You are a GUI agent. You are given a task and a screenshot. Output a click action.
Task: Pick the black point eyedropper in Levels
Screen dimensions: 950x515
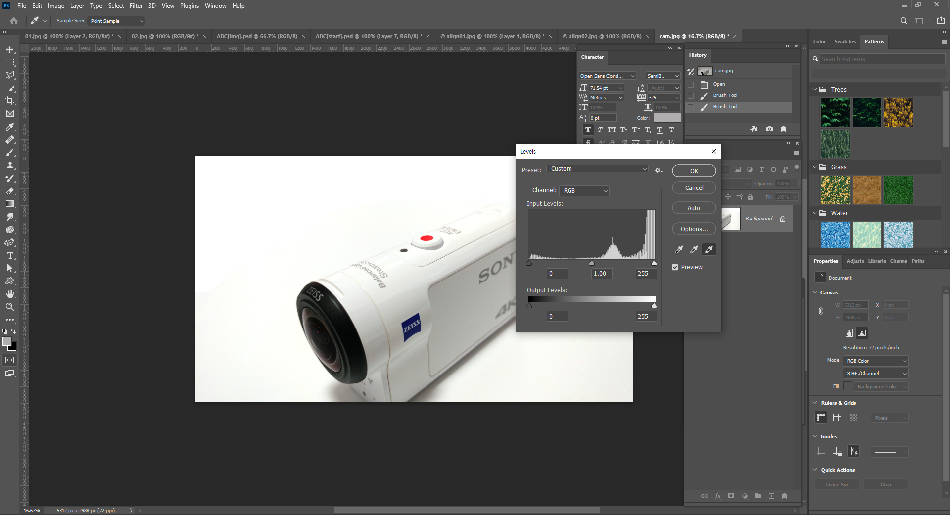[679, 249]
